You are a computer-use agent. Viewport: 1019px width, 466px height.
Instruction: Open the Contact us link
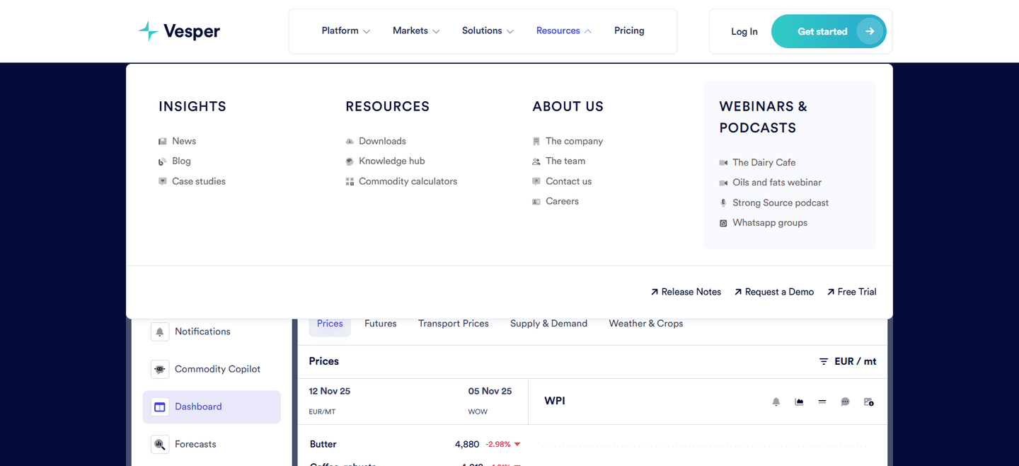click(569, 181)
